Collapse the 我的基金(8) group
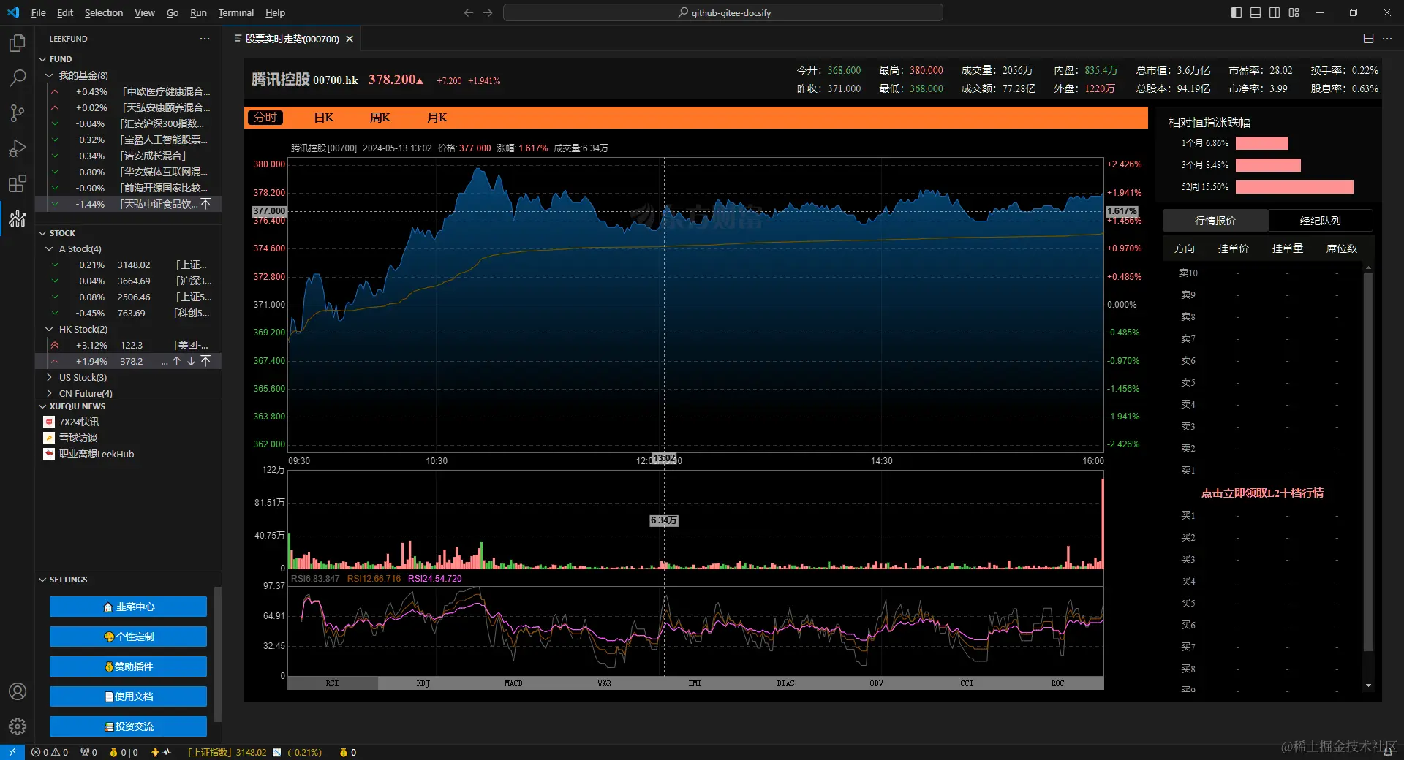The height and width of the screenshot is (760, 1404). (x=49, y=75)
